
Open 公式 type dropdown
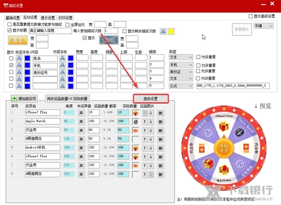(x=181, y=86)
